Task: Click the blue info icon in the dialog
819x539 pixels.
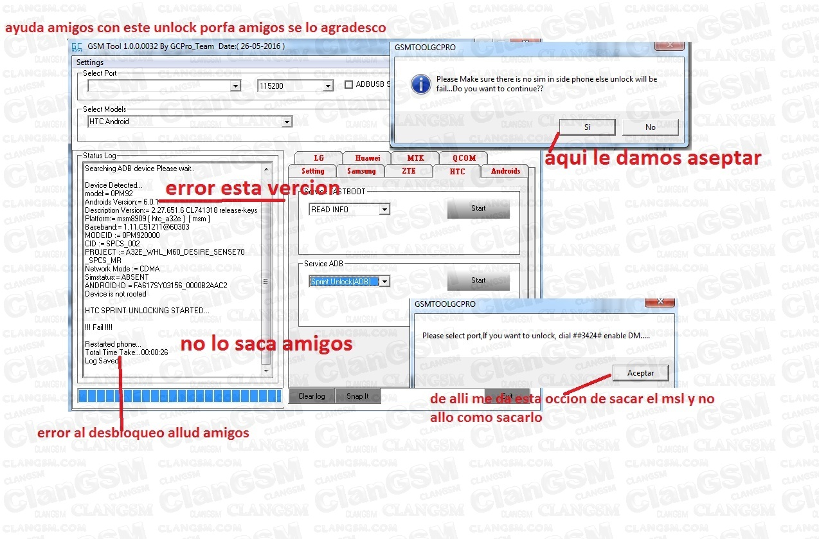Action: 421,84
